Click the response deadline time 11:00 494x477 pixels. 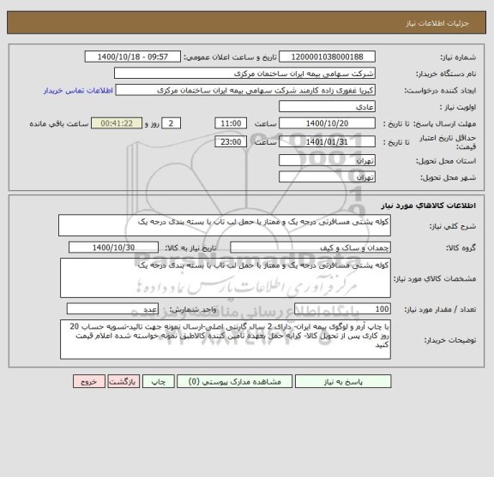[231, 123]
